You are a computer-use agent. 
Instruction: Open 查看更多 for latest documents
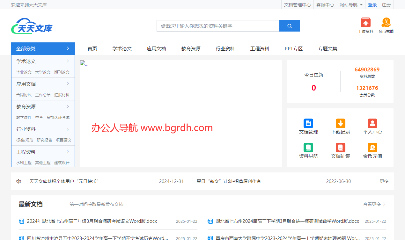(374, 204)
